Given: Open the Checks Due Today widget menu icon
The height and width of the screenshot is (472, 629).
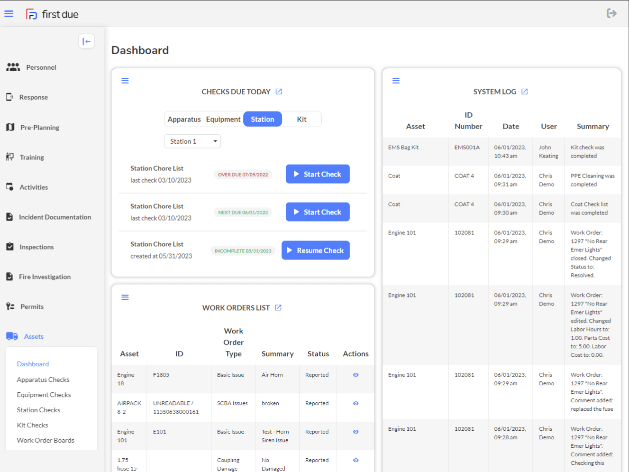Looking at the screenshot, I should (125, 81).
